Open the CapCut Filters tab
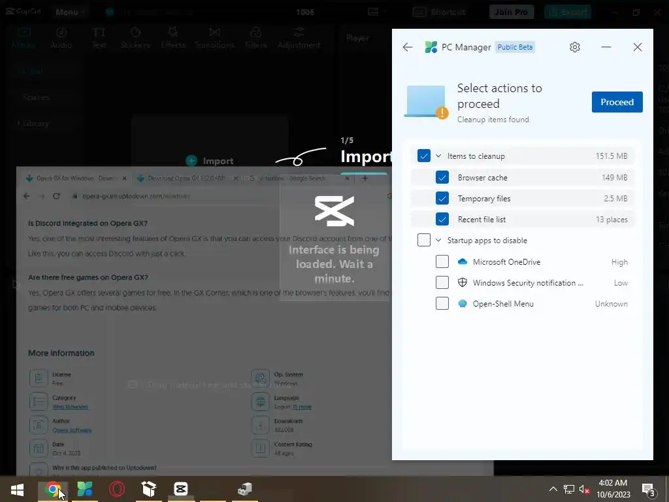Viewport: 669px width, 502px height. (x=255, y=37)
